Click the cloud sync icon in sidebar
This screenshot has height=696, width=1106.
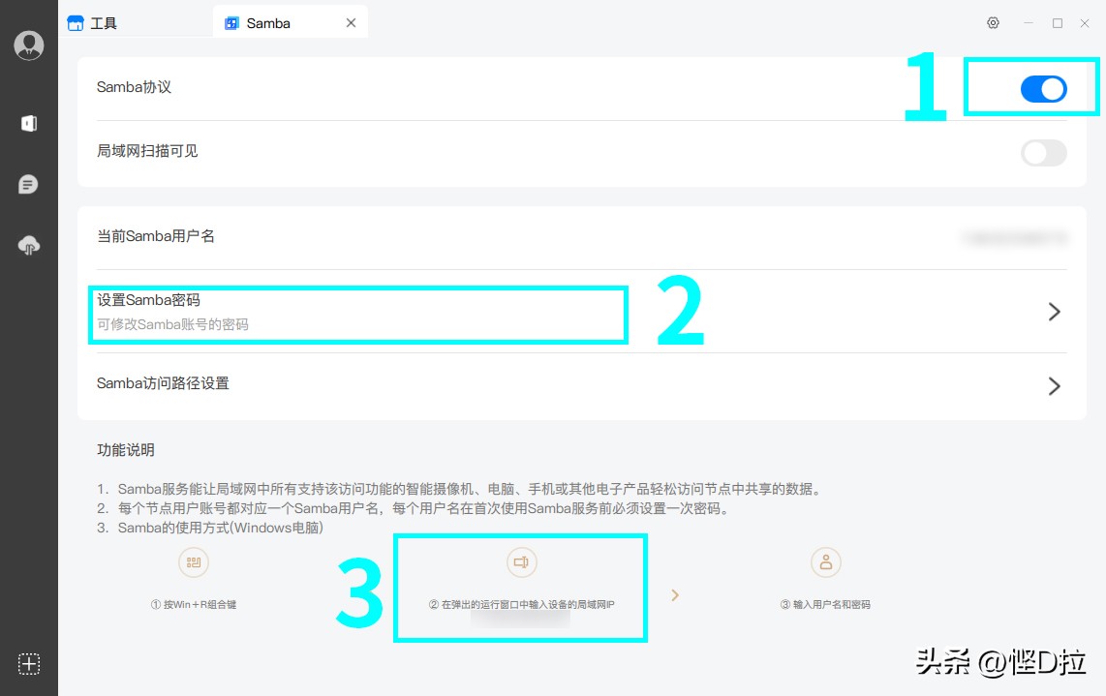[x=28, y=245]
